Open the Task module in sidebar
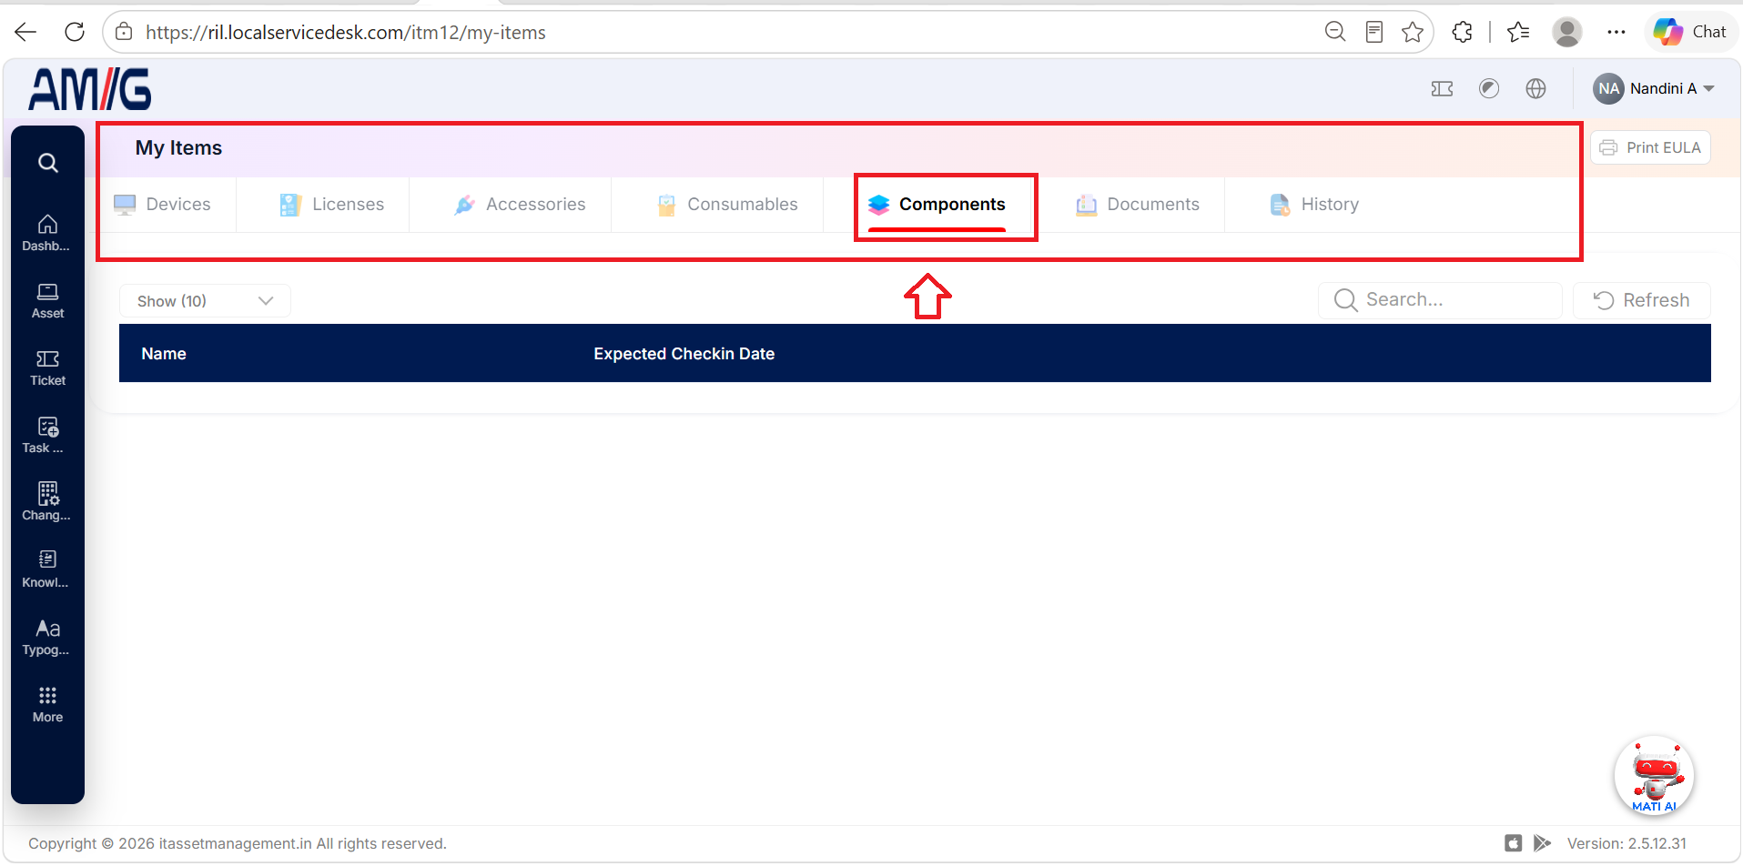 (47, 436)
